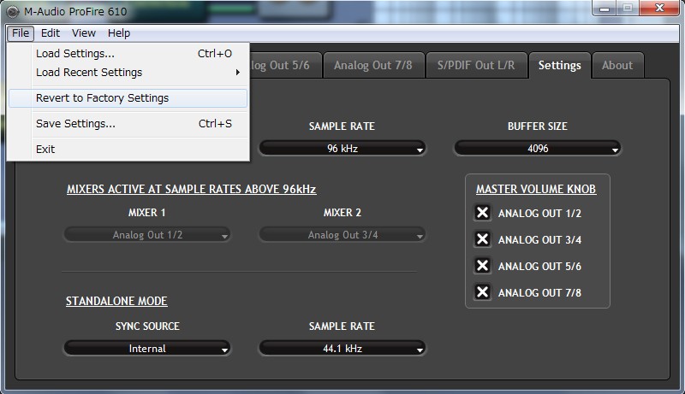Open the standalone Sync Source Internal dropdown
Image resolution: width=685 pixels, height=394 pixels.
pos(147,349)
